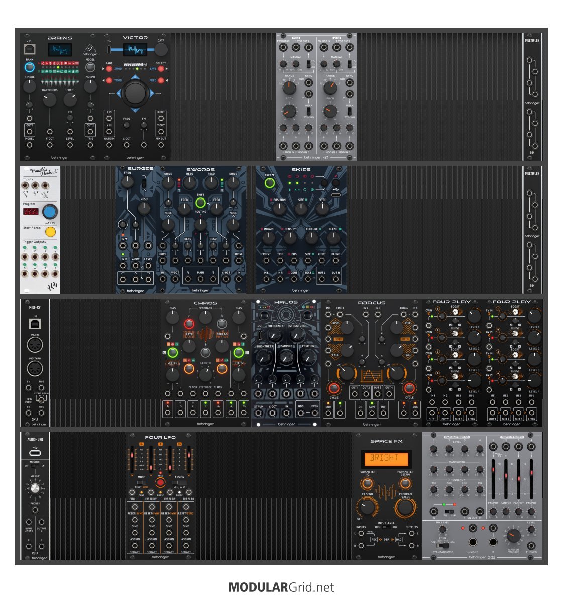Screen dimensions: 563x598
Task: Click the fourth slider on Four LFO
Action: 189,460
